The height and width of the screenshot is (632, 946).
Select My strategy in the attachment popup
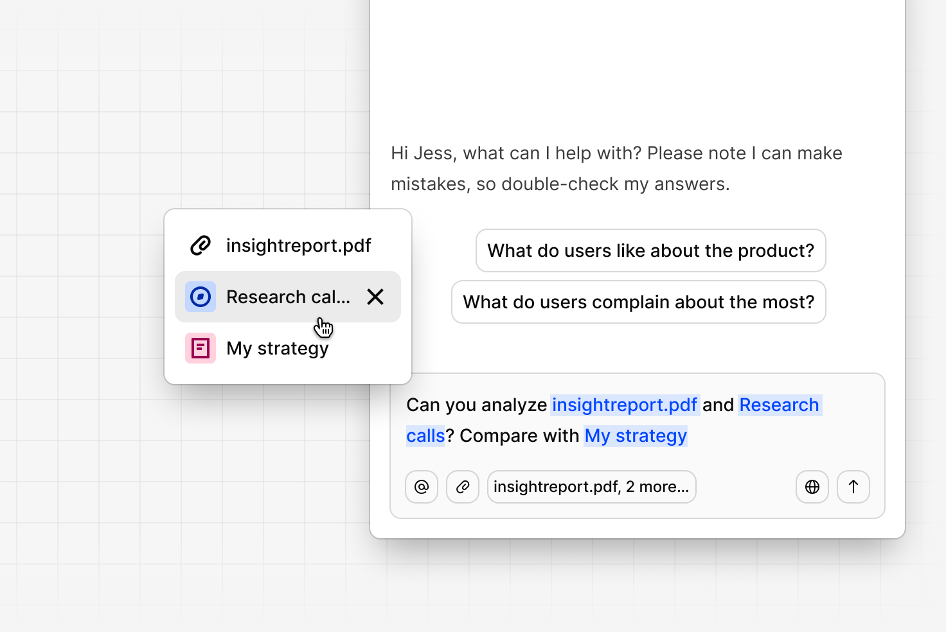288,348
